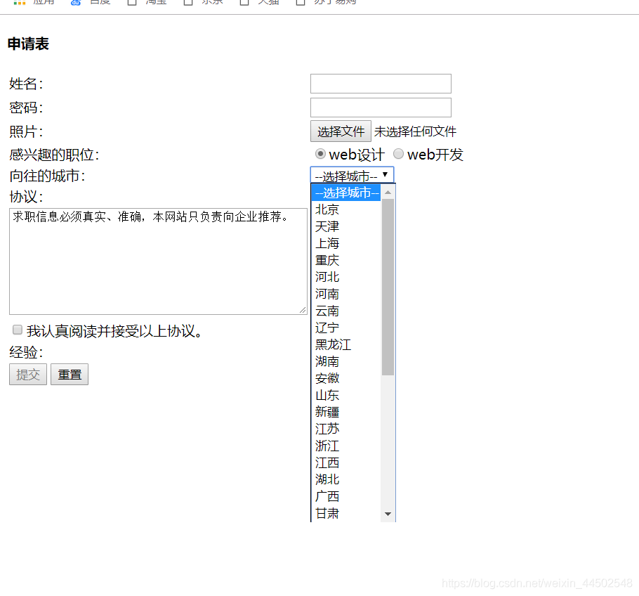
Task: Choose 湖南 from city list
Action: pyautogui.click(x=346, y=361)
